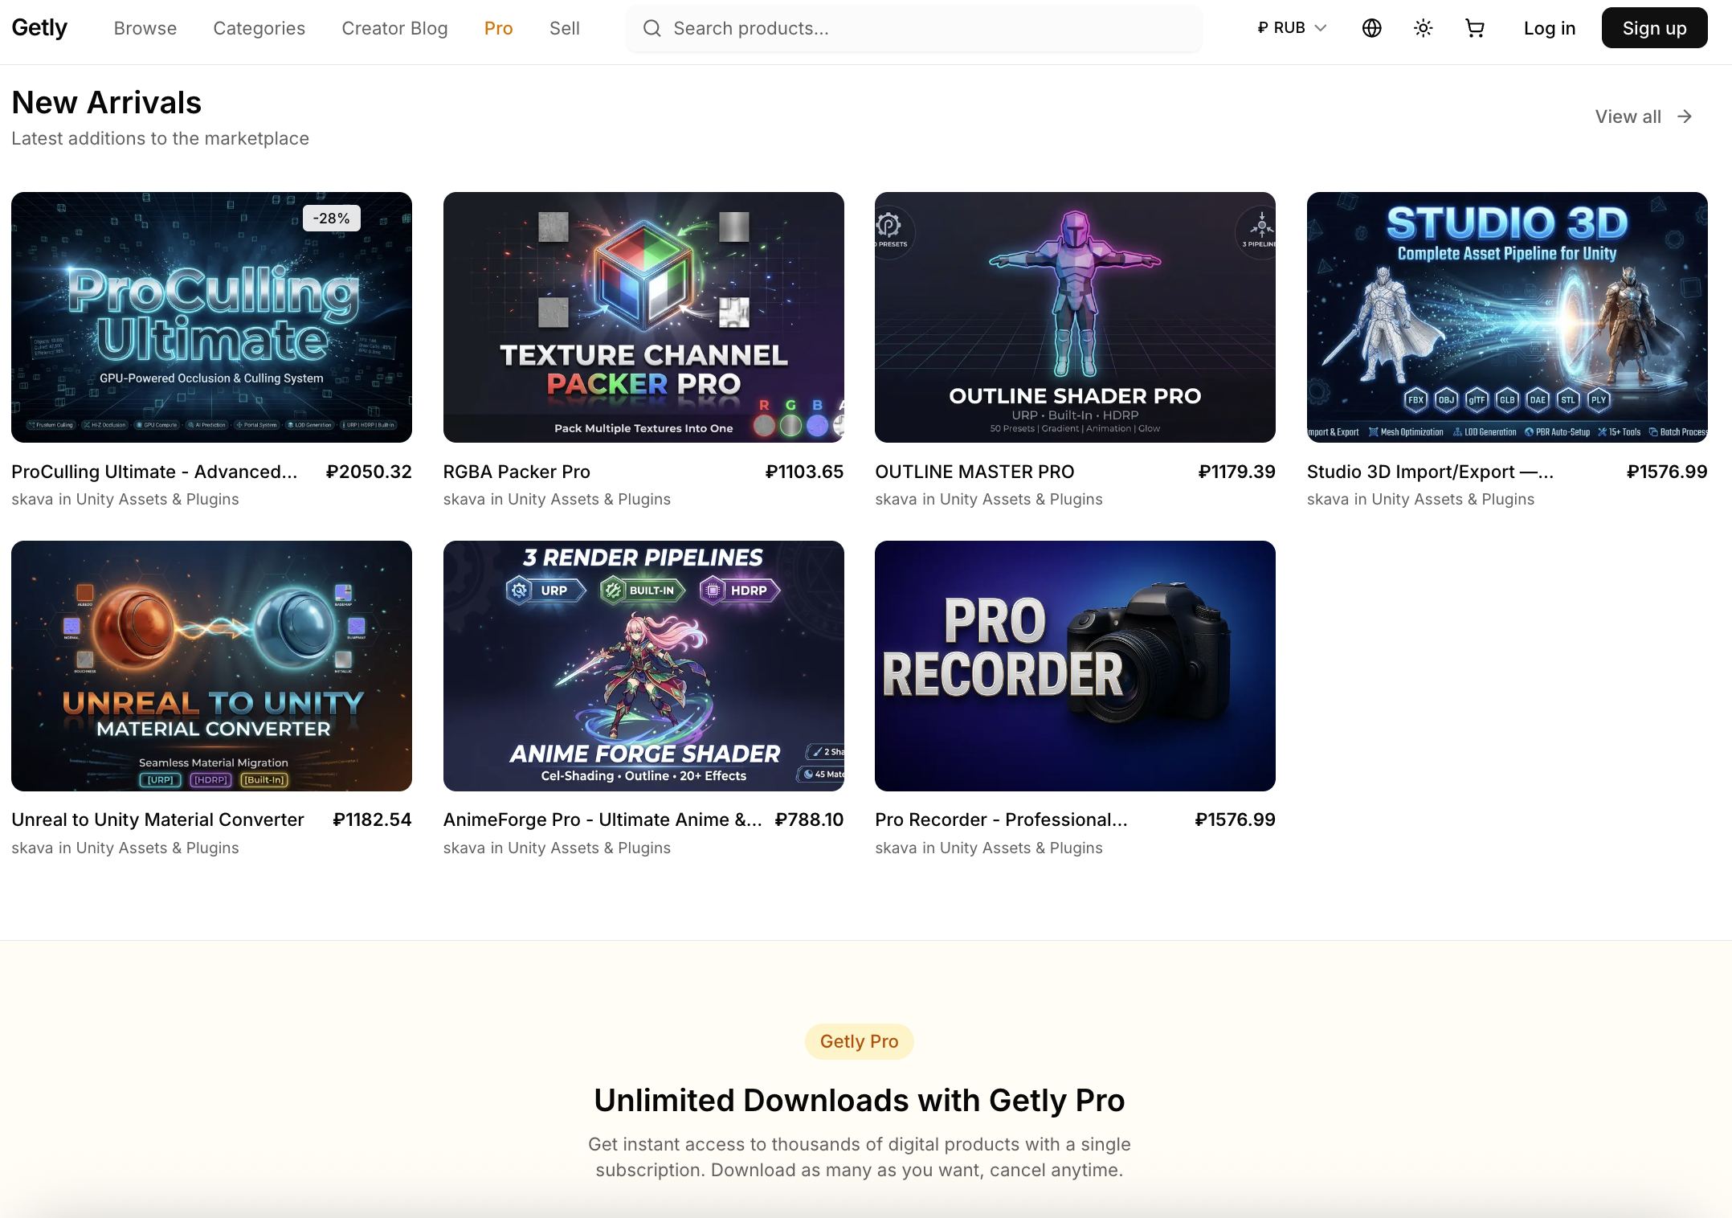Viewport: 1732px width, 1218px height.
Task: Open the Texture Channel Packer Pro thumbnail
Action: pyautogui.click(x=643, y=317)
